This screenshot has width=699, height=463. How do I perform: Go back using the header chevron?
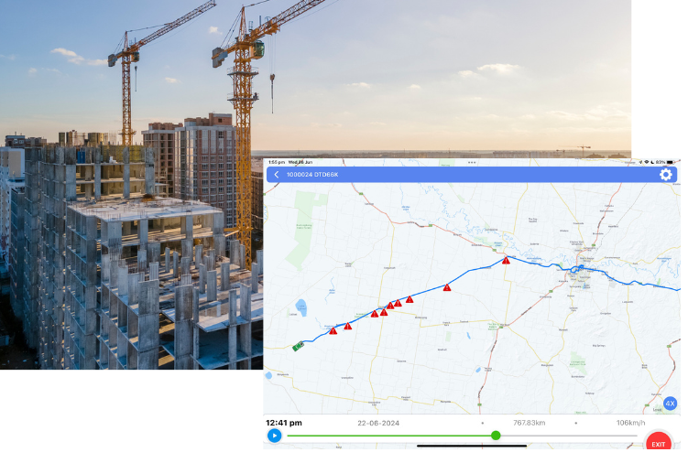pyautogui.click(x=277, y=175)
